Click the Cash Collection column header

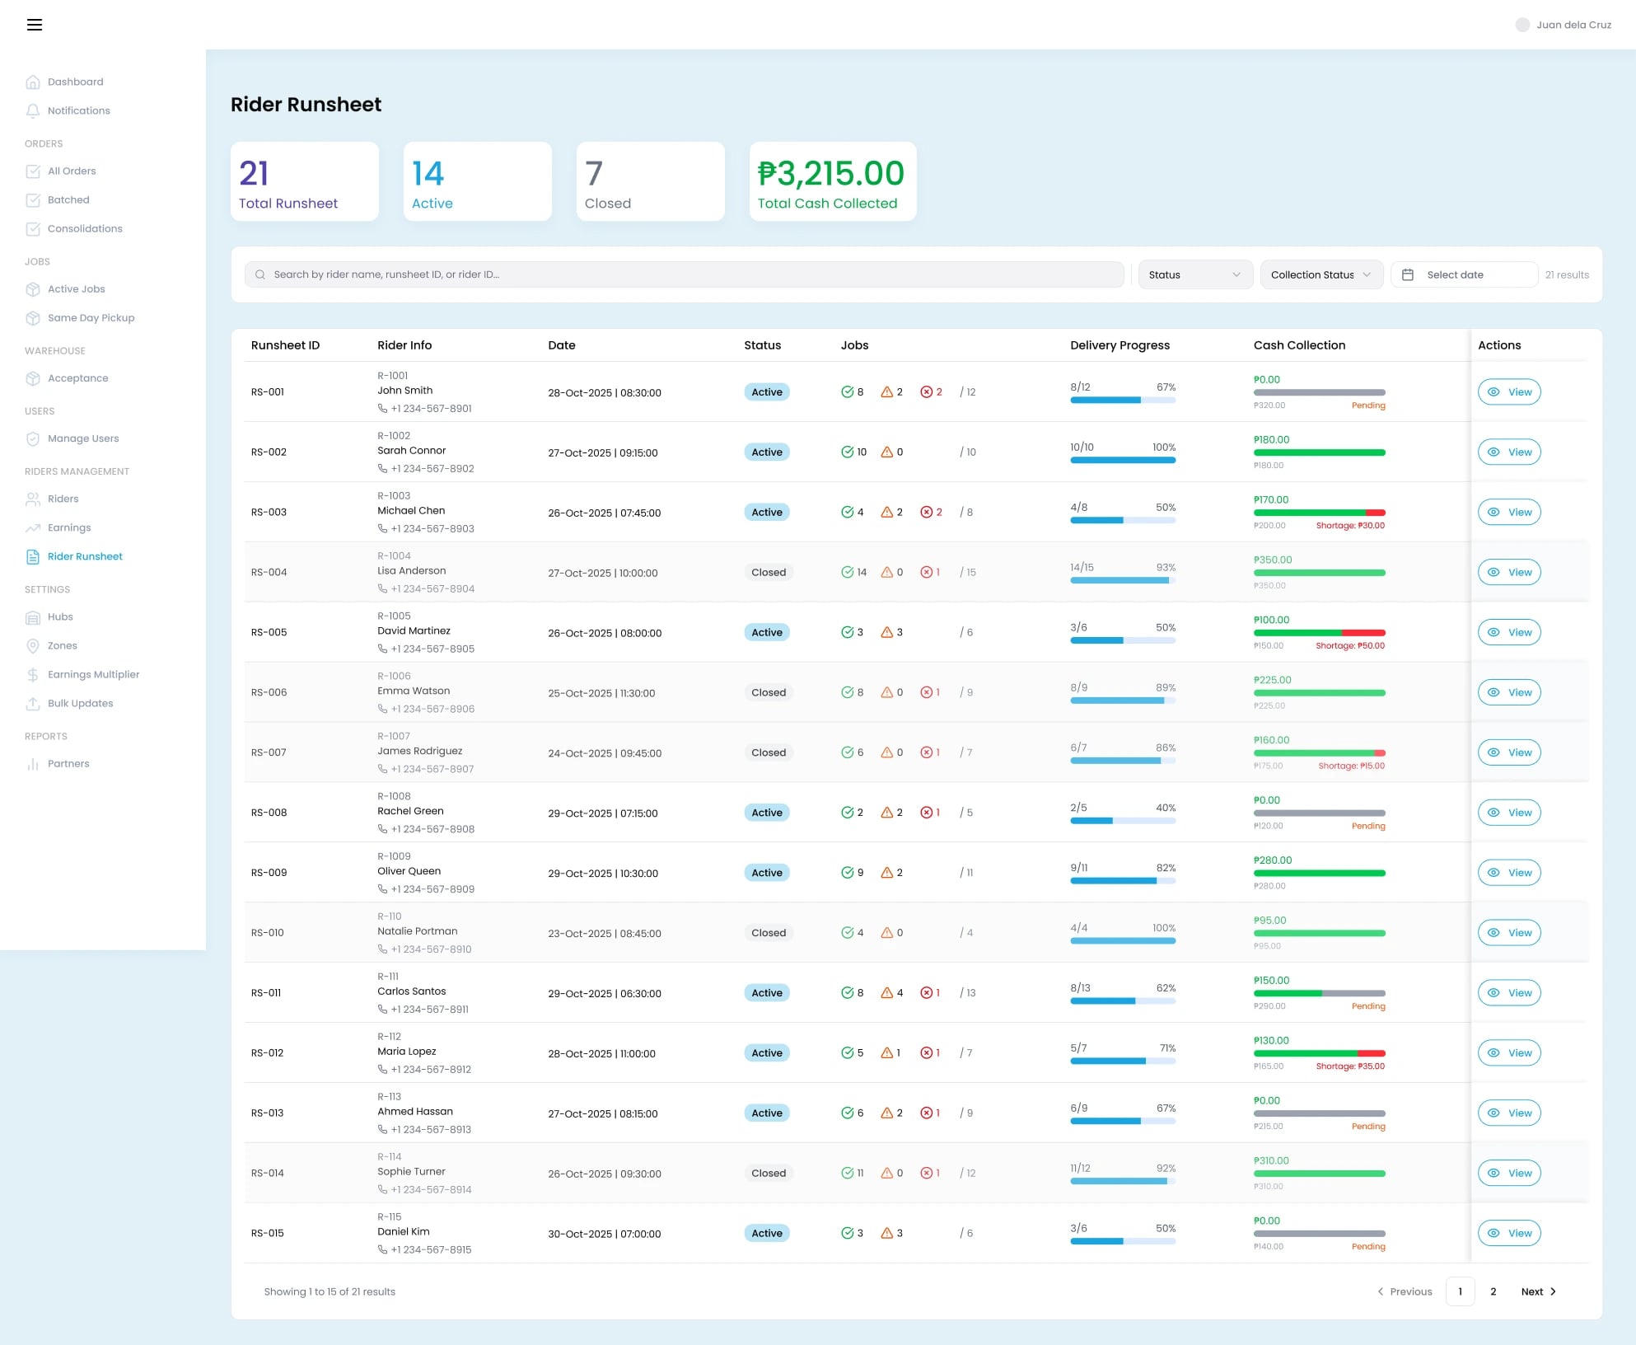[1299, 345]
